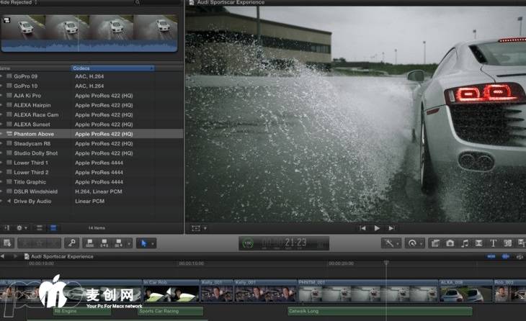Switch browser to filmstrip view

pos(40,227)
